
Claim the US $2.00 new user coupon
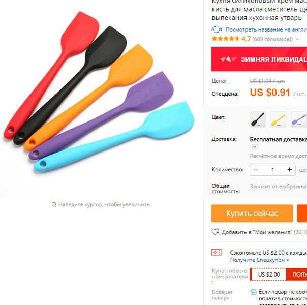coord(297,274)
